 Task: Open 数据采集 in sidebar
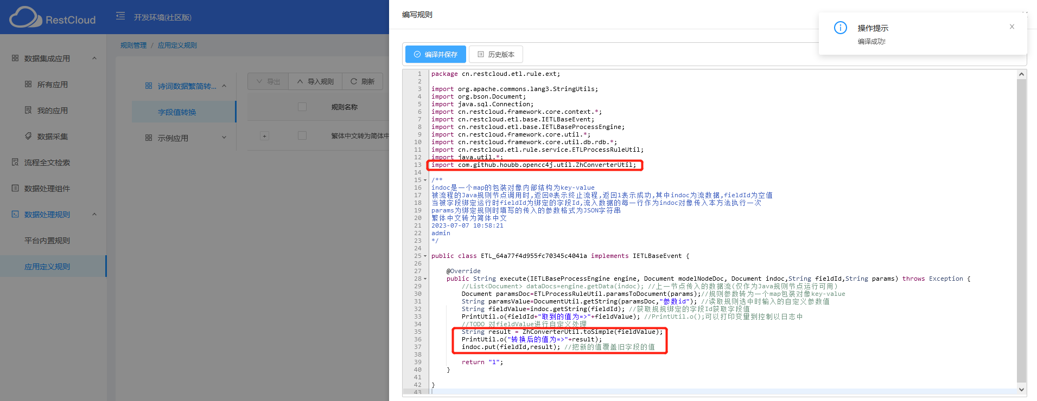pos(52,137)
